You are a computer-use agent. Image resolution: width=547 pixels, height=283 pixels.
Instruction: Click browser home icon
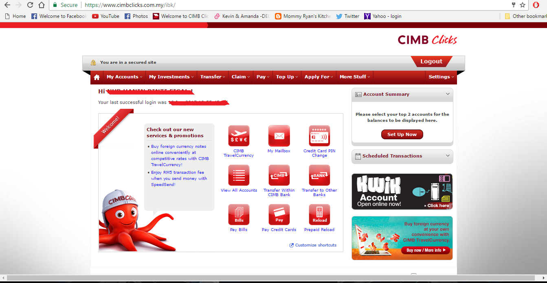click(x=41, y=5)
